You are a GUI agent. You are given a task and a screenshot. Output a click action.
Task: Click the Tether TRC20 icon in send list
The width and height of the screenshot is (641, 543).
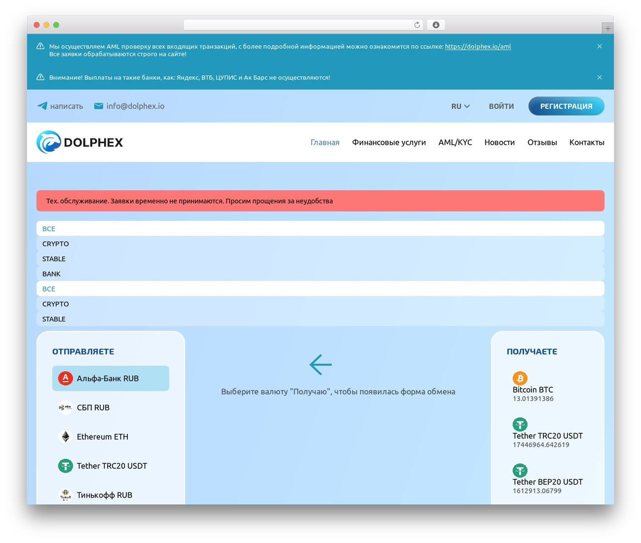(x=66, y=466)
